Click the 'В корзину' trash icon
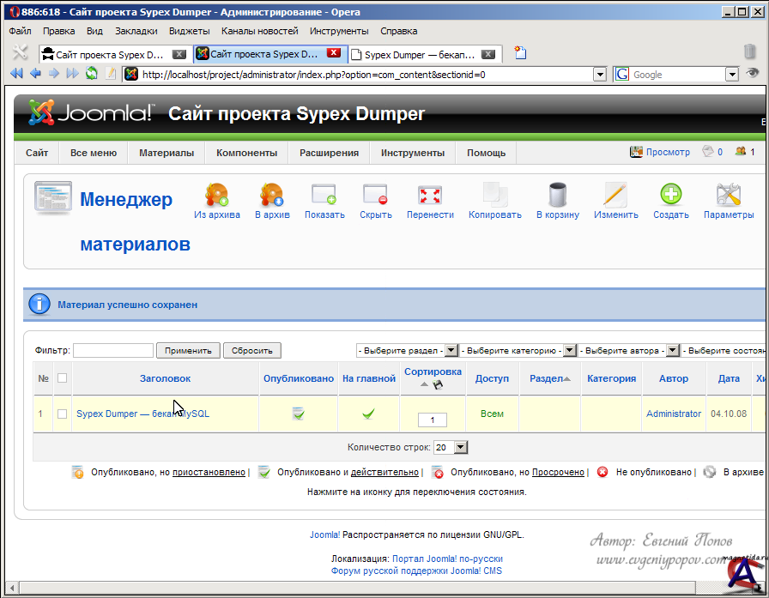 point(558,195)
